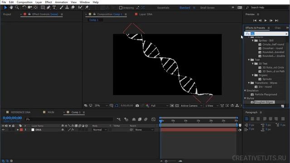
Task: Take a snapshot with camera icon
Action: coord(137,105)
